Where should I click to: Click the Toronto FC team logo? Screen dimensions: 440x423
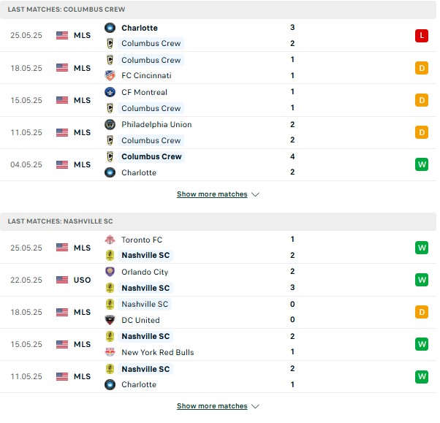tap(110, 240)
